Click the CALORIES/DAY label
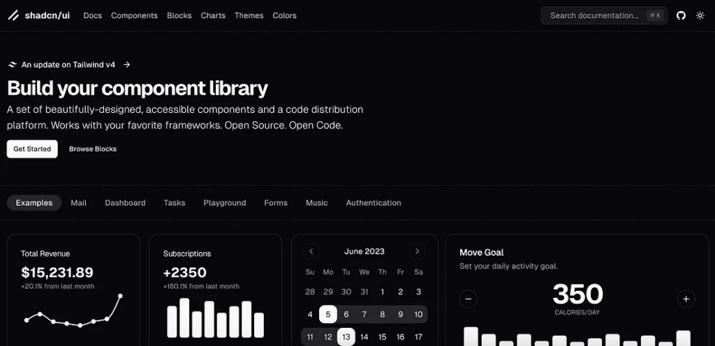The height and width of the screenshot is (346, 715). pos(577,313)
